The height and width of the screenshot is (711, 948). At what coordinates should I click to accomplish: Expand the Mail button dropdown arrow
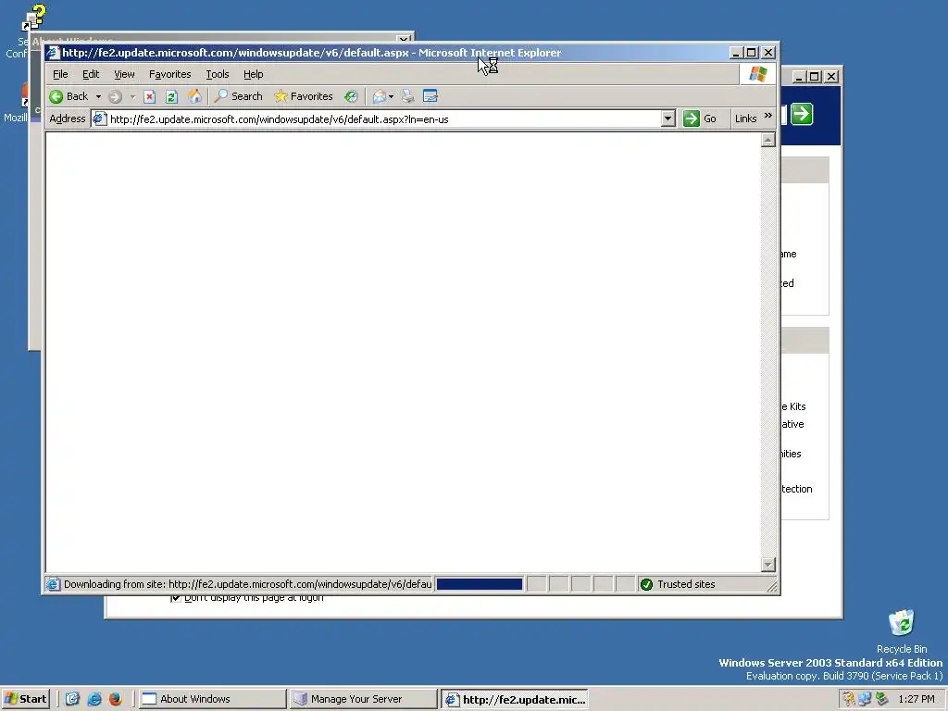coord(392,96)
